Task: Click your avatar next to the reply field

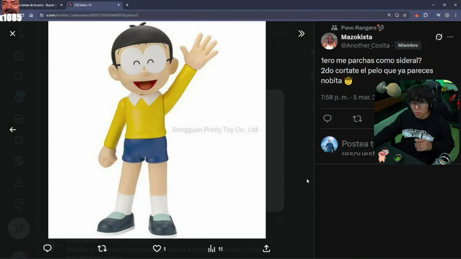Action: click(329, 145)
